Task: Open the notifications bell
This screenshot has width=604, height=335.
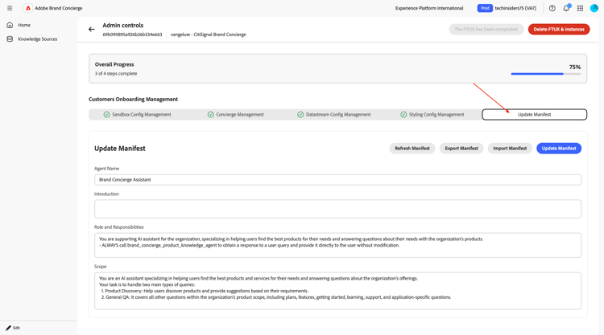Action: 566,8
